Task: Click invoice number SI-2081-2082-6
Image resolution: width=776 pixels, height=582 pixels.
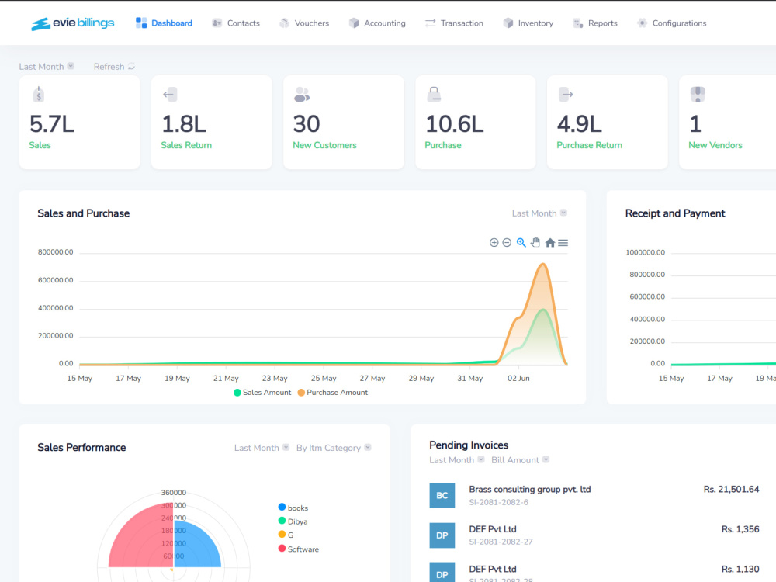Action: click(498, 502)
